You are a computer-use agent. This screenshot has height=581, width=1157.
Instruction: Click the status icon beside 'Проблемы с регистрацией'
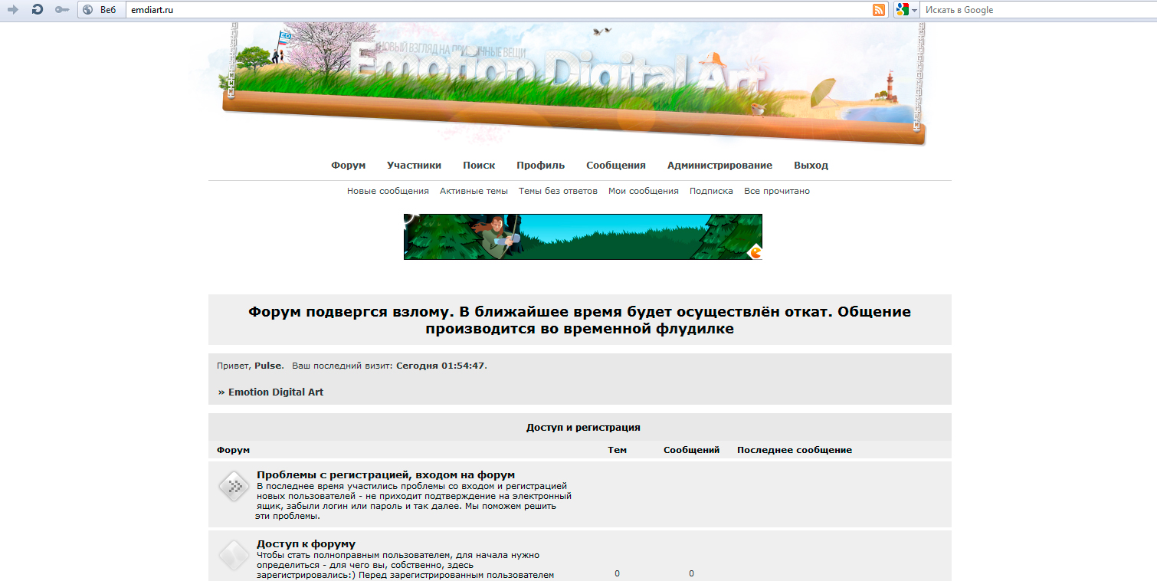pyautogui.click(x=234, y=487)
